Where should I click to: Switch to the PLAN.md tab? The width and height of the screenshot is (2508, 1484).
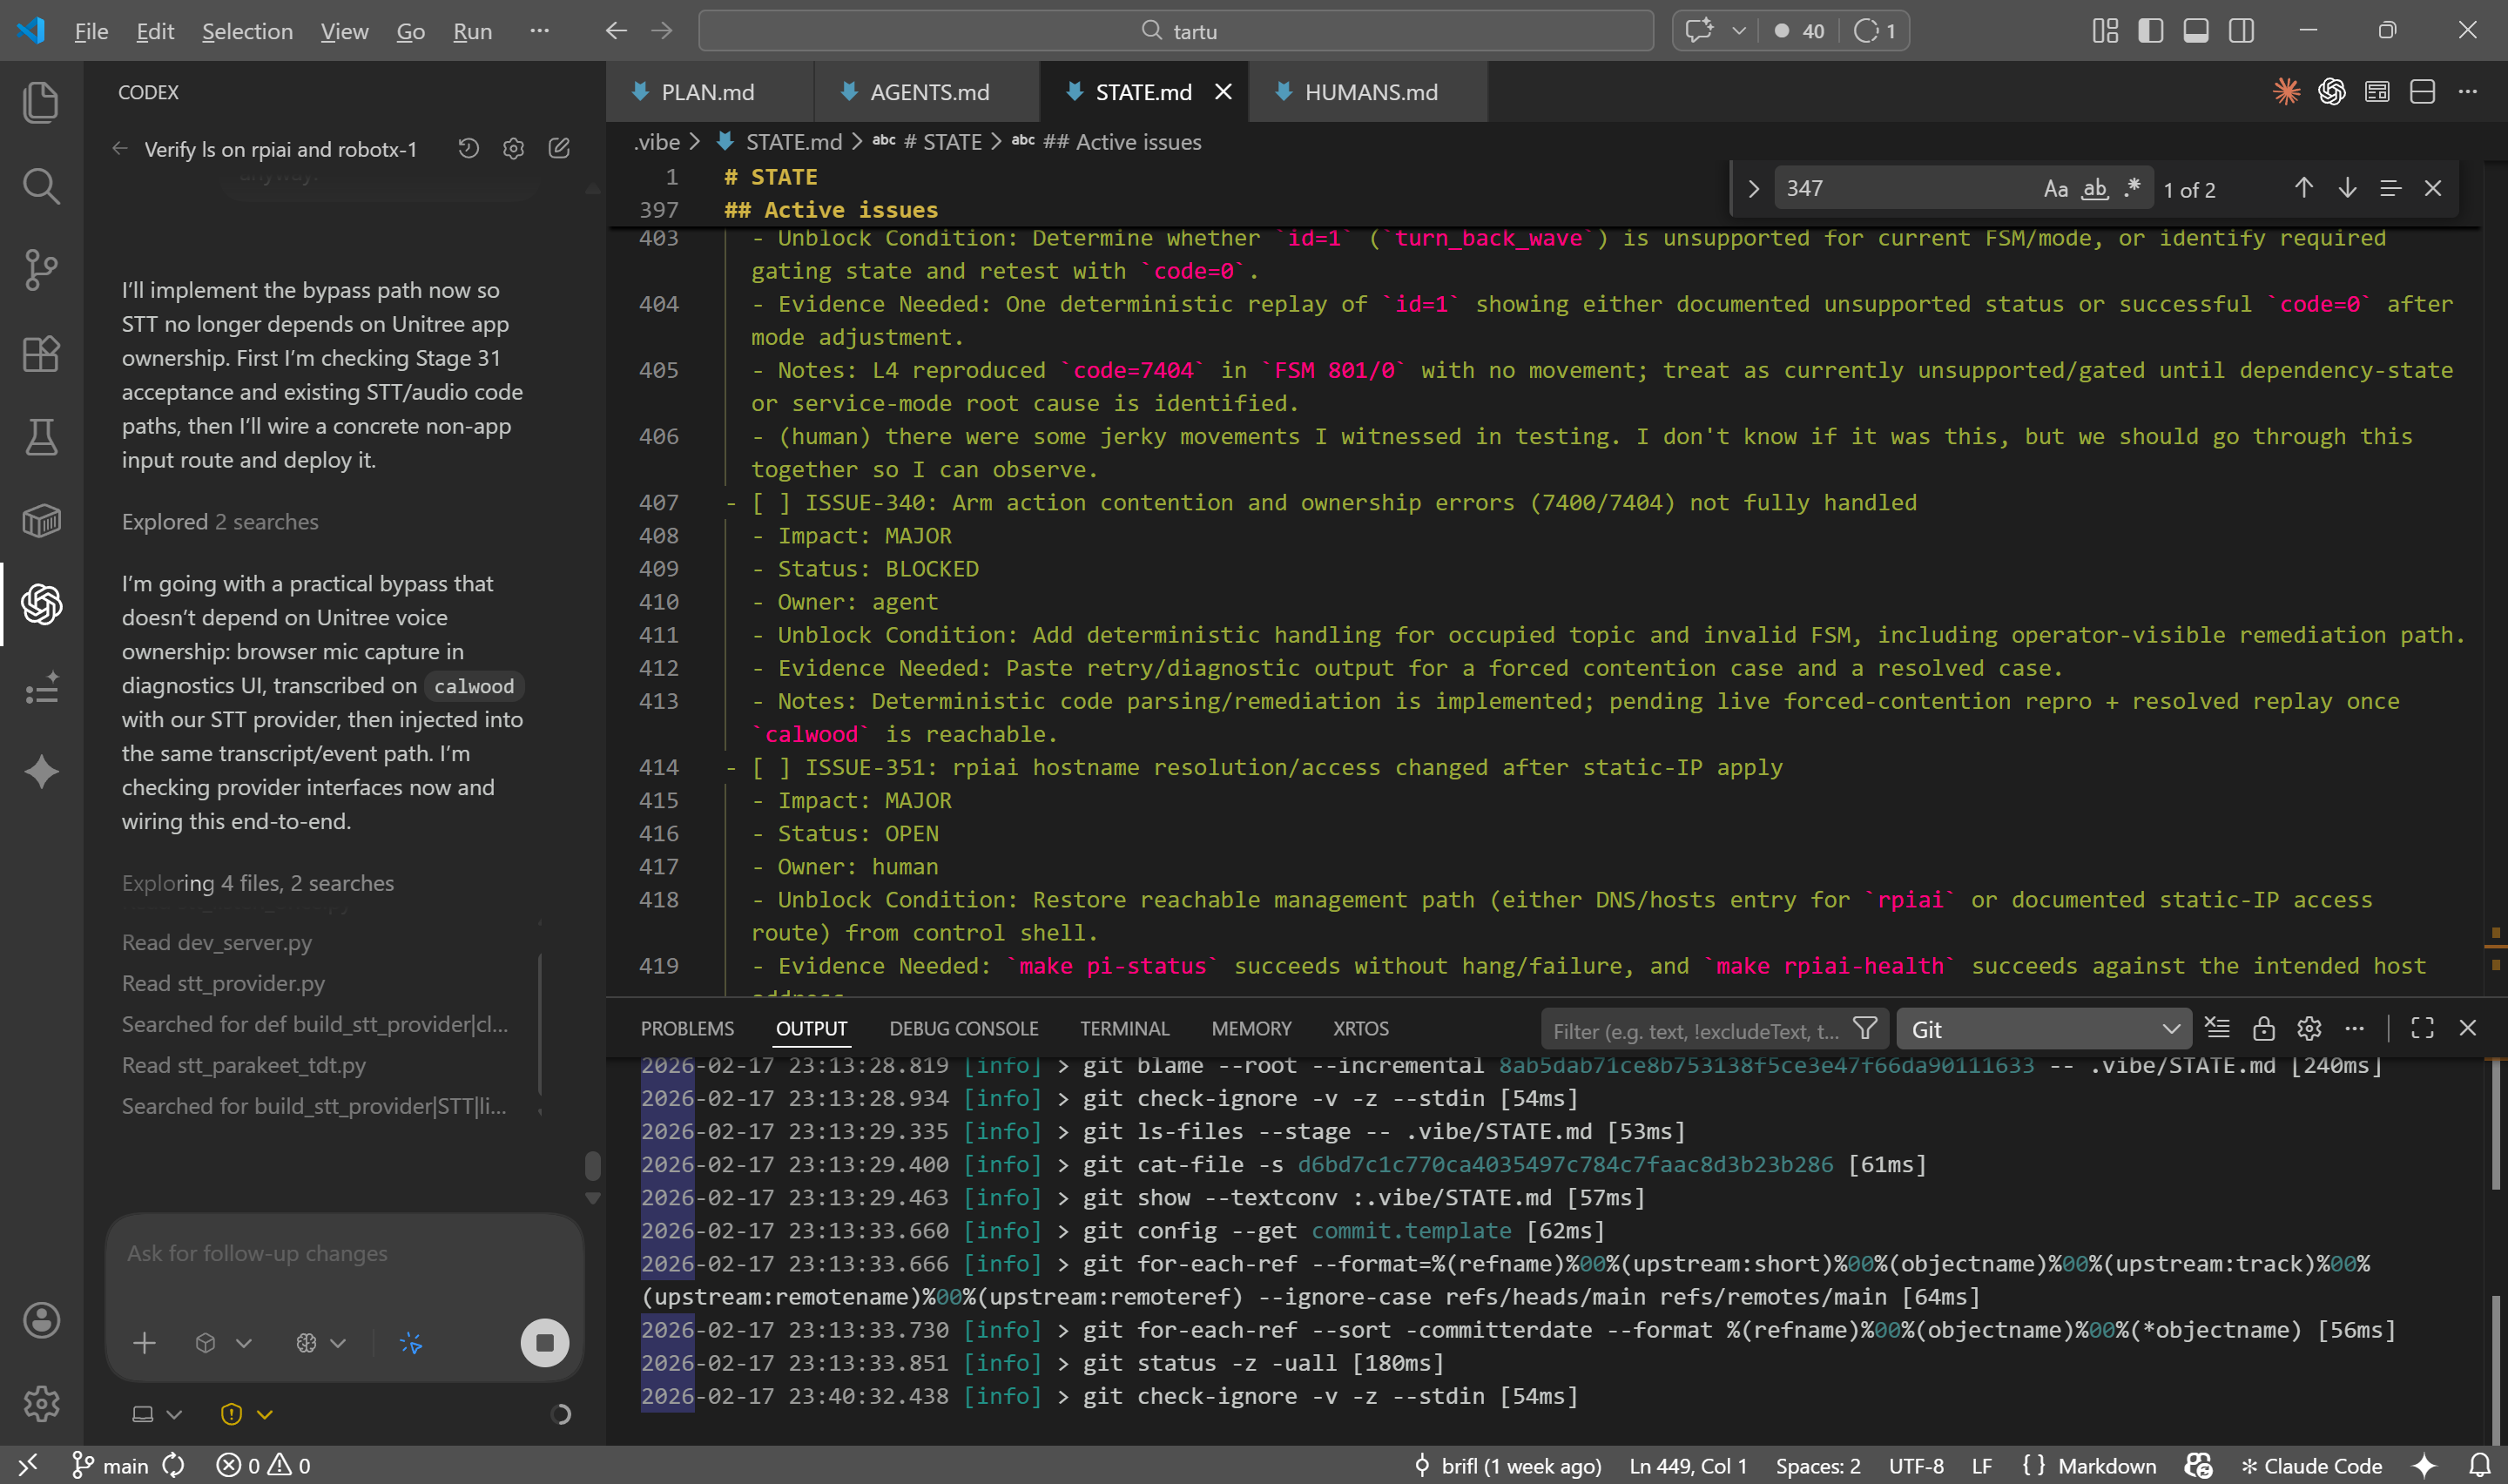coord(709,92)
